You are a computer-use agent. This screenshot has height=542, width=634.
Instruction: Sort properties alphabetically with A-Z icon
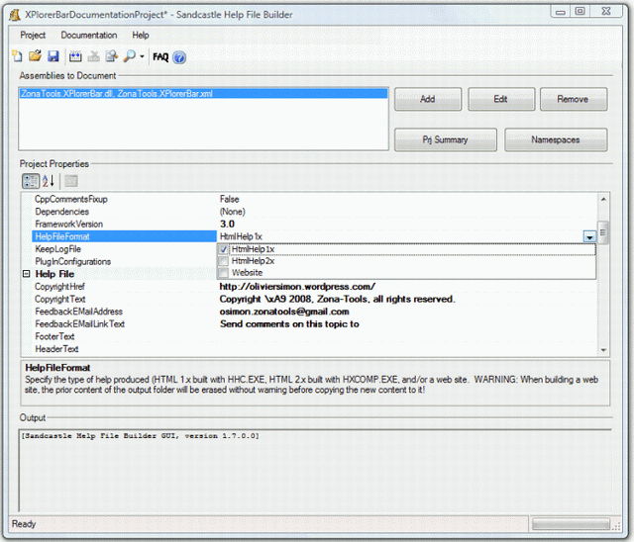49,181
